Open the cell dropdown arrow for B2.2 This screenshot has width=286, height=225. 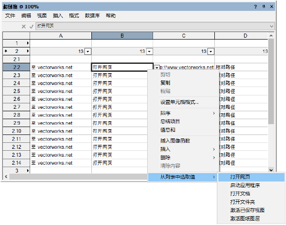coord(157,67)
